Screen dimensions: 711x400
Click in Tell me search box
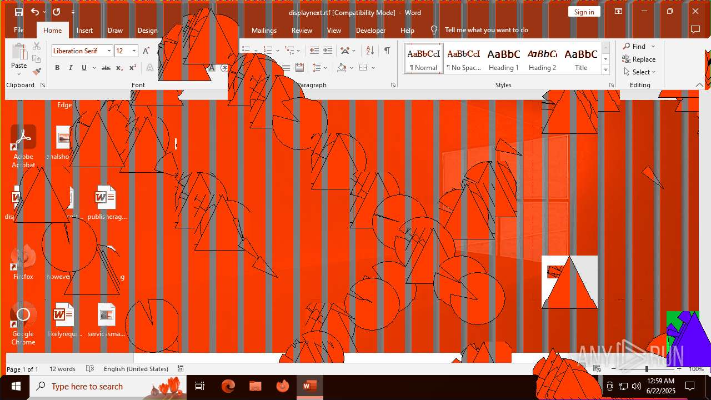(x=486, y=30)
